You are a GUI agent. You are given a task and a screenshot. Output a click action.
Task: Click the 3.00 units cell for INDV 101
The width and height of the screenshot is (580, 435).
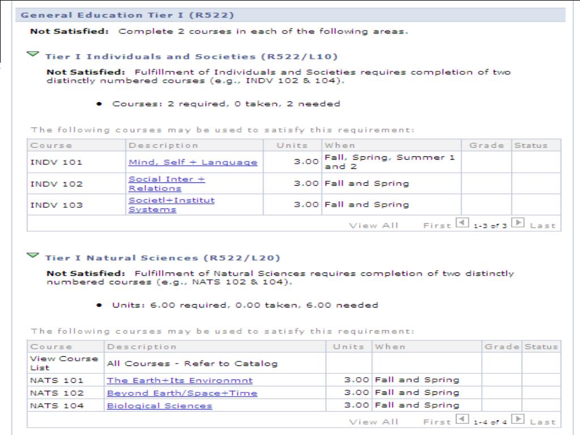(x=293, y=162)
